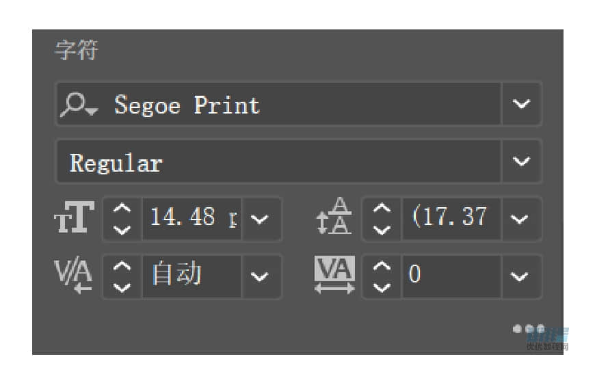Image resolution: width=595 pixels, height=385 pixels.
Task: Decrease kerning with down stepper arrow
Action: coord(122,288)
